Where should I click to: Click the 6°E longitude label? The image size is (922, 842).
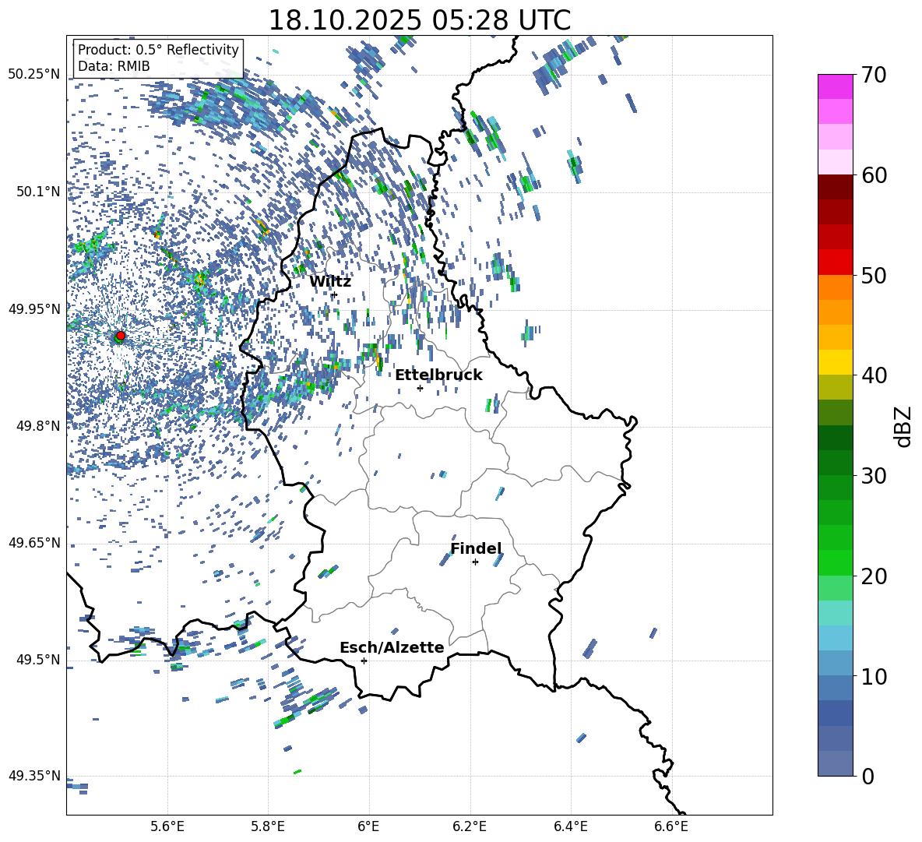[368, 826]
